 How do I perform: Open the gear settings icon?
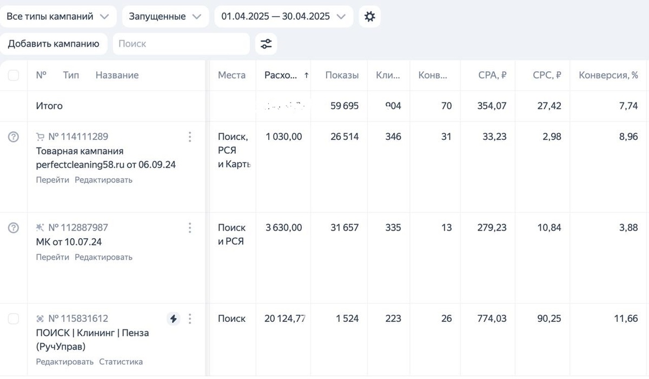[x=369, y=17]
